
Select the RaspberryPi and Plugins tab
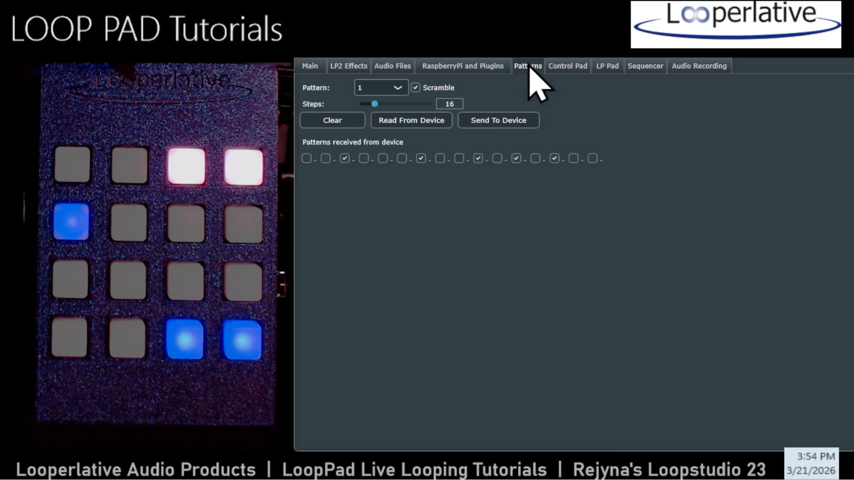(463, 66)
